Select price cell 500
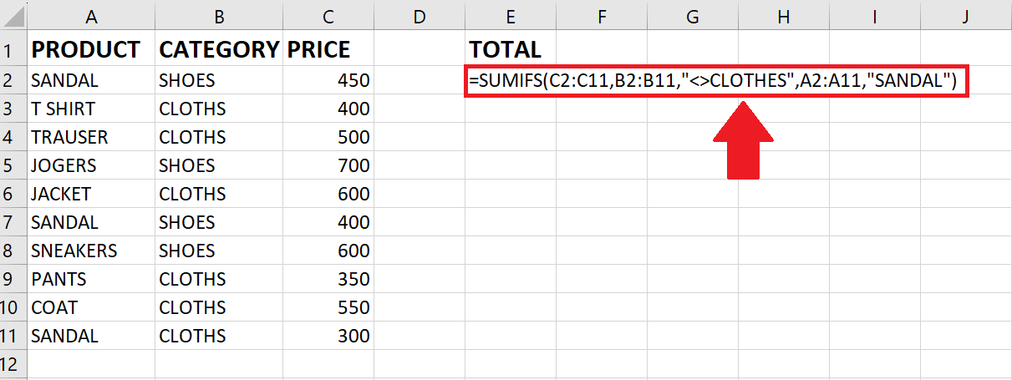 pyautogui.click(x=328, y=137)
